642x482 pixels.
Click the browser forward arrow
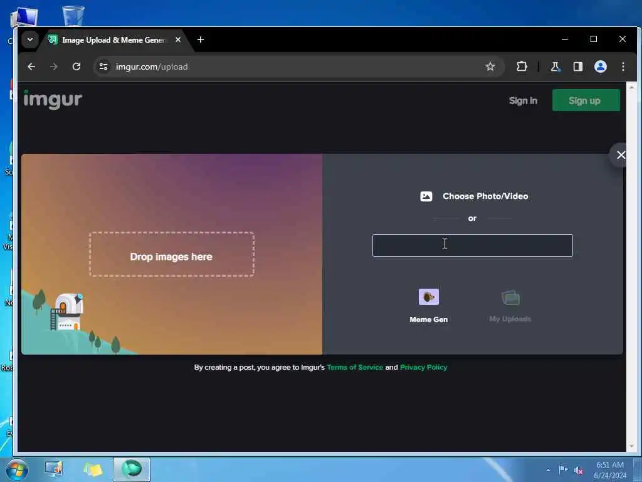tap(54, 67)
